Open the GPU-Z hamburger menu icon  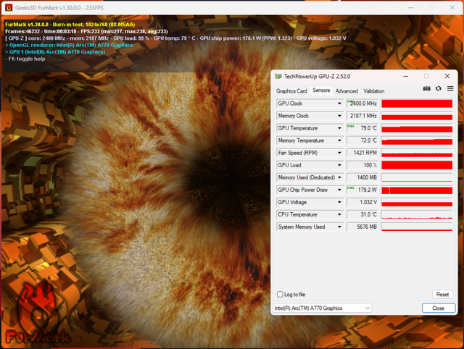pos(450,88)
